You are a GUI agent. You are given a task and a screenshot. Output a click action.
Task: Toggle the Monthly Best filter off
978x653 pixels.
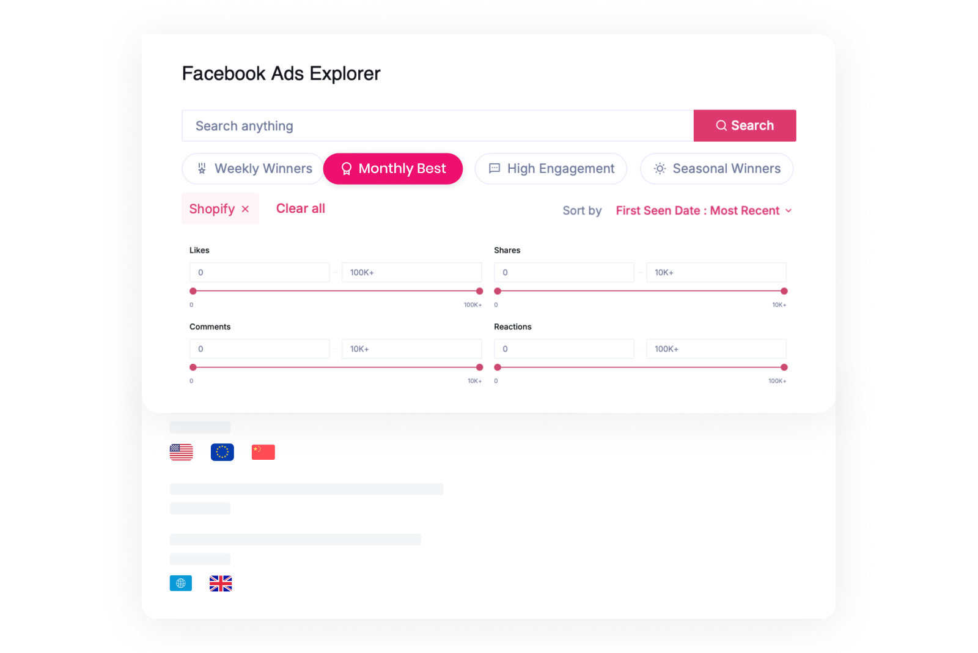coord(393,169)
